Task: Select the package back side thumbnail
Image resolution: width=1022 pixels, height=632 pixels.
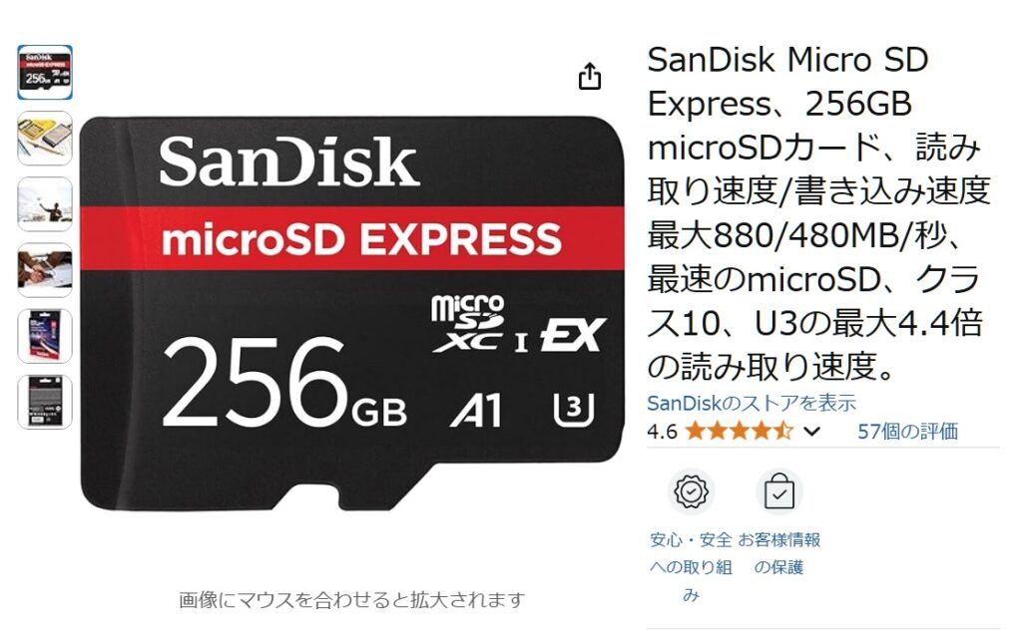Action: (x=44, y=403)
